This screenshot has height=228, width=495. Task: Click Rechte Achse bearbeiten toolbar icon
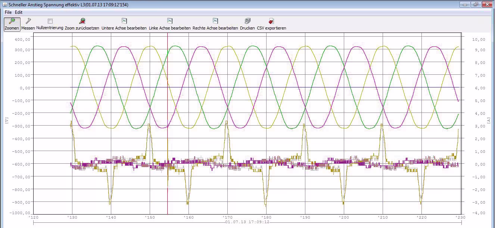(x=215, y=21)
